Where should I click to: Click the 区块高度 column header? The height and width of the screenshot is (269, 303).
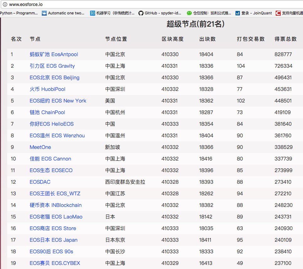tap(173, 39)
